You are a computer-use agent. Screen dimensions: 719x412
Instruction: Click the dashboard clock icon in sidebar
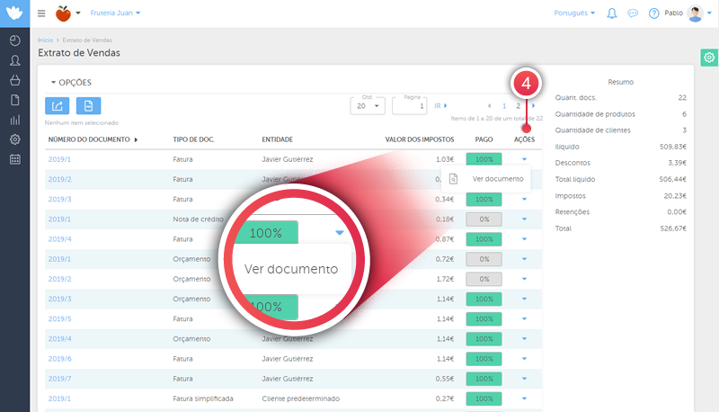14,40
